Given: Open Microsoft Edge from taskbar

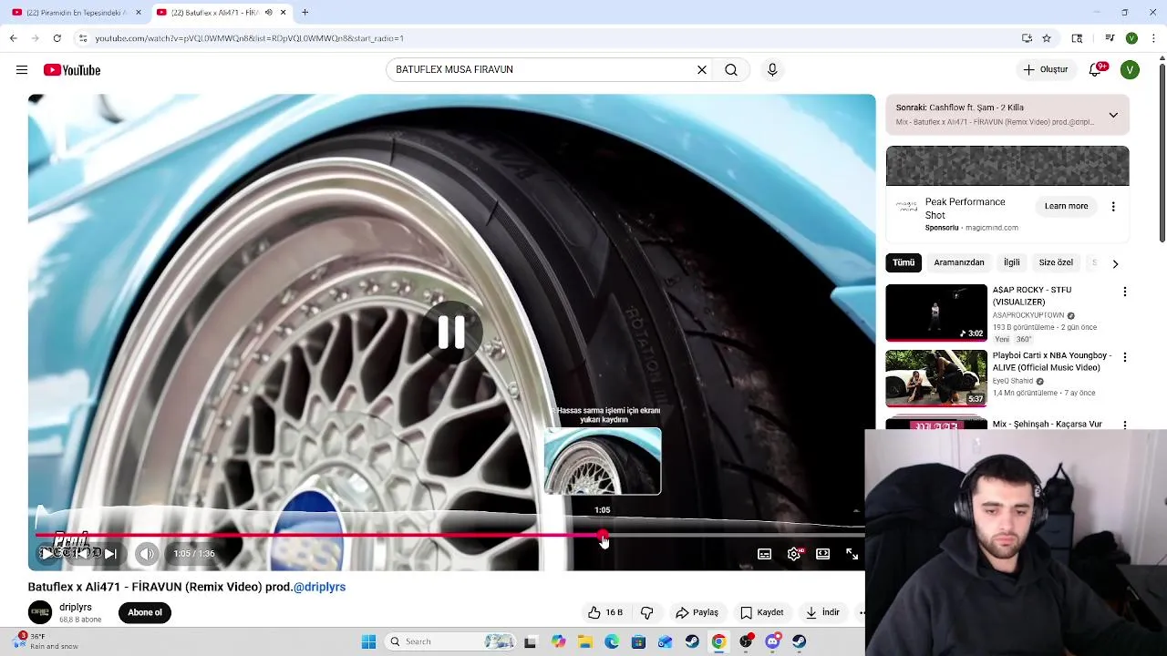Looking at the screenshot, I should 612,641.
